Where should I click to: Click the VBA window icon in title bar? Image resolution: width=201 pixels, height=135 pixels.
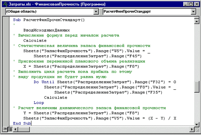5,4
